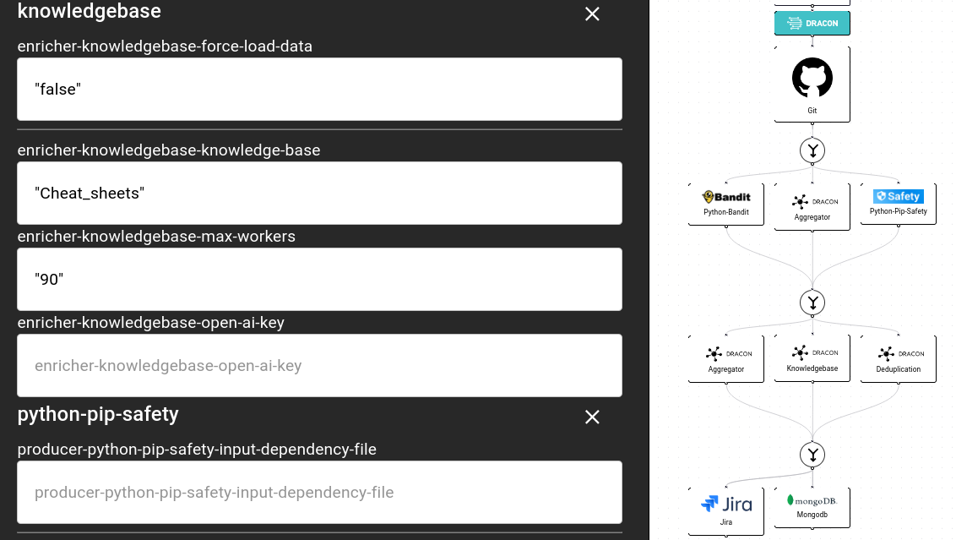Click the Jira output node
Screen dimensions: 956x540
(725, 507)
